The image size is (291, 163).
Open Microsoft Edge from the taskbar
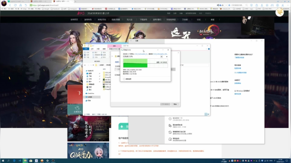[x=14, y=161]
